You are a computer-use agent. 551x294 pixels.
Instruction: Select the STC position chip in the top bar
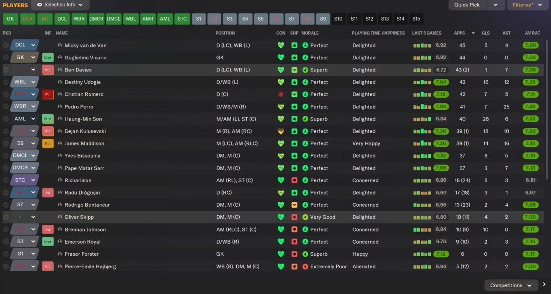(x=182, y=19)
